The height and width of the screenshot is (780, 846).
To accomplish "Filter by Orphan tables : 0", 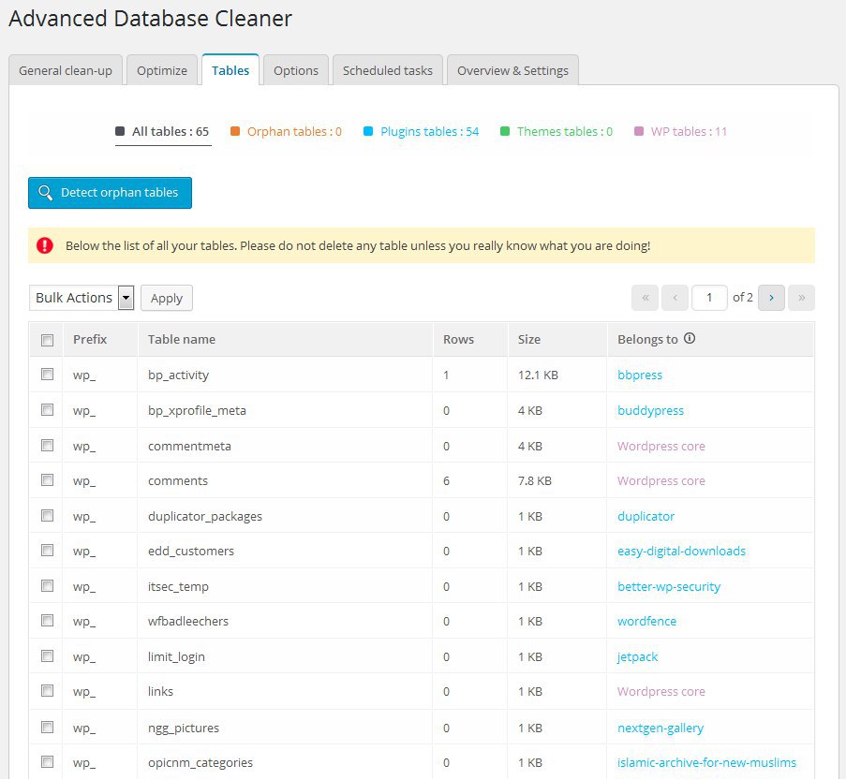I will click(287, 132).
